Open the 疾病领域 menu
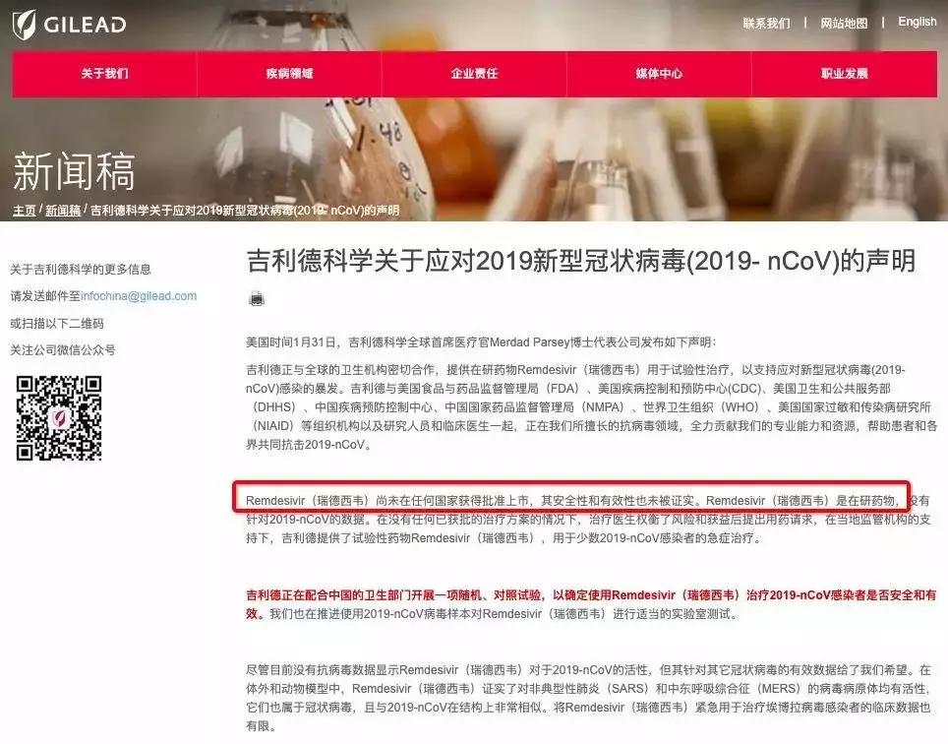The height and width of the screenshot is (744, 948). [x=289, y=74]
